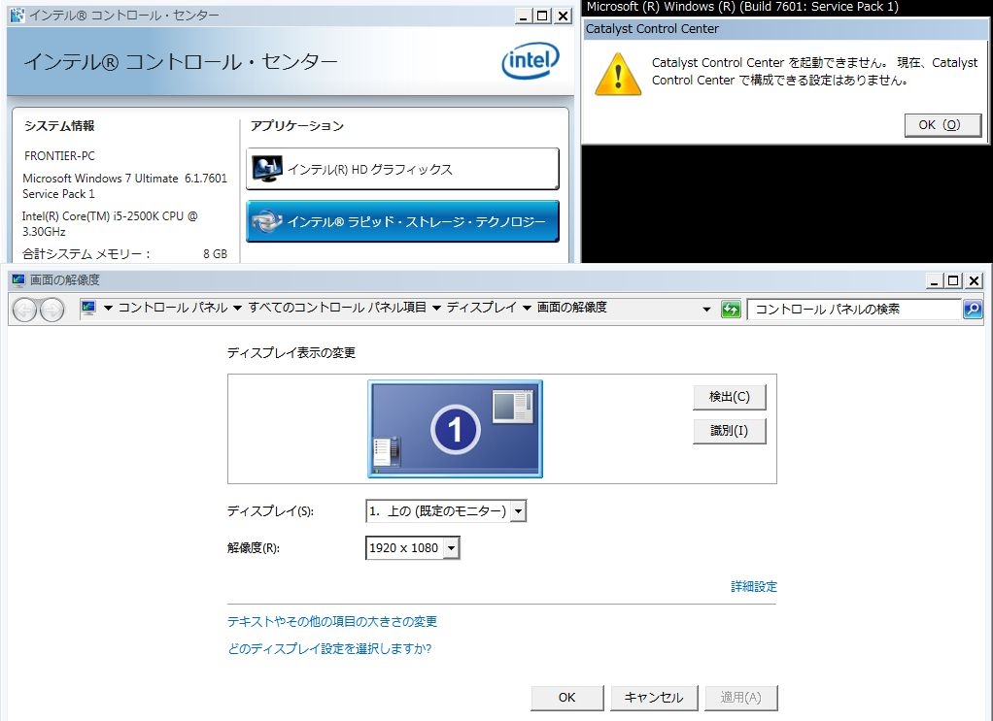The height and width of the screenshot is (721, 993).
Task: Open 詳細設定 advanced settings link
Action: coord(754,587)
